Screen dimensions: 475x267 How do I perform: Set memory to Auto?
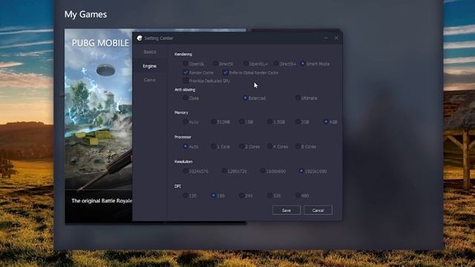(x=186, y=122)
